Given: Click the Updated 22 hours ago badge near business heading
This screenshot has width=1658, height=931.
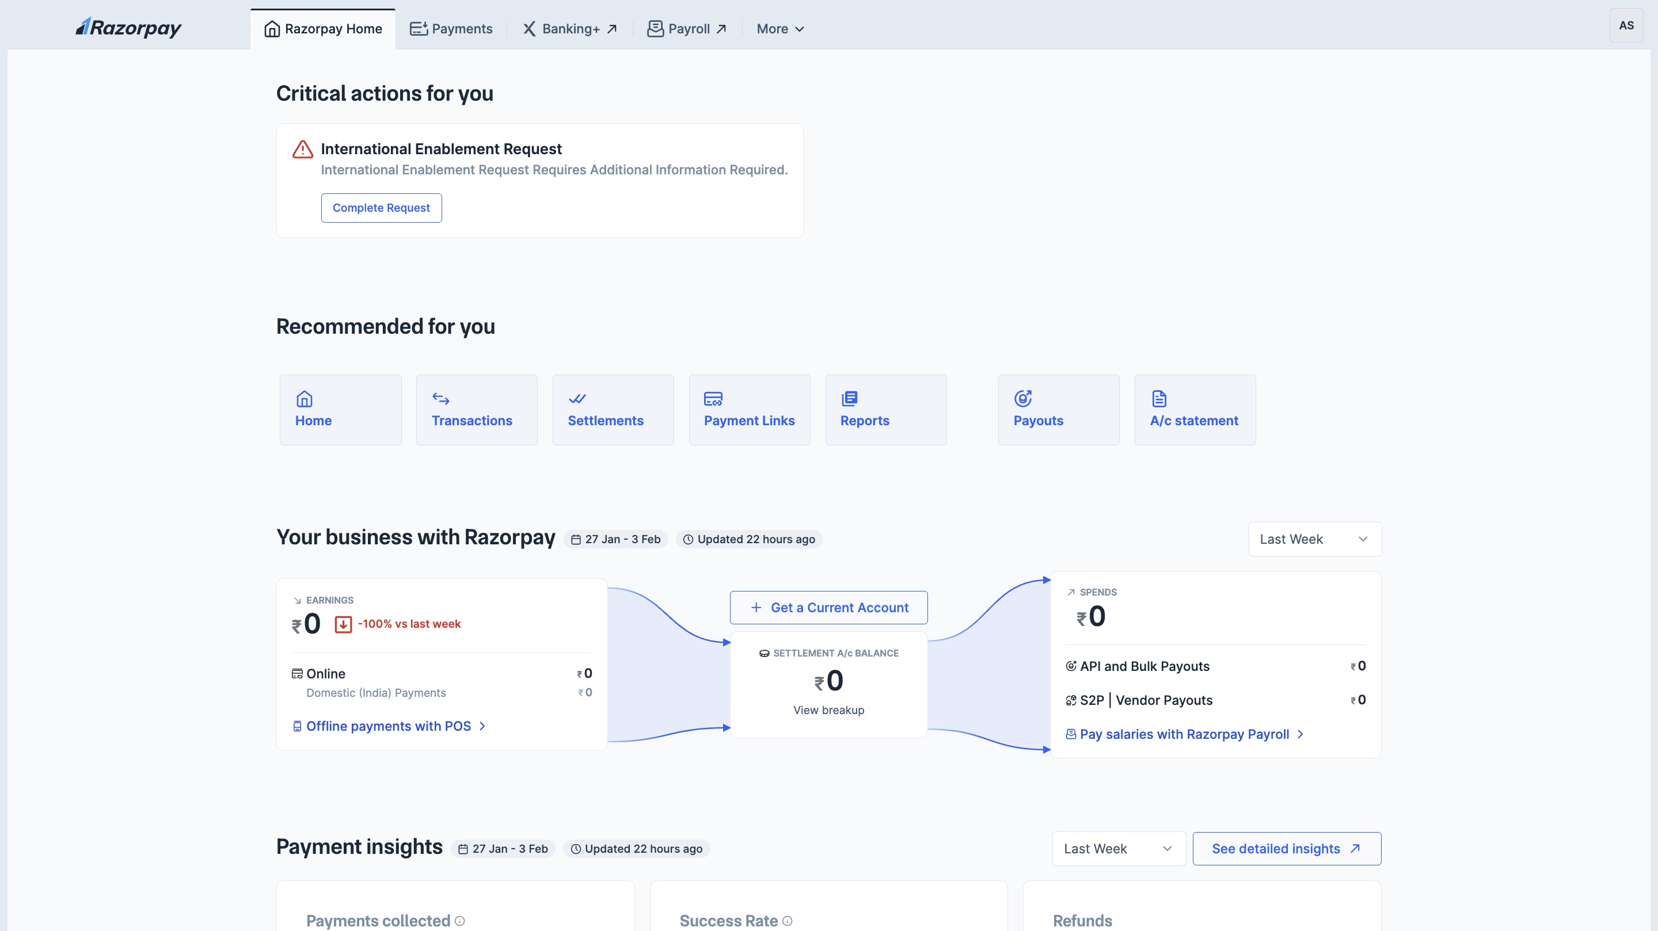Looking at the screenshot, I should pos(749,539).
